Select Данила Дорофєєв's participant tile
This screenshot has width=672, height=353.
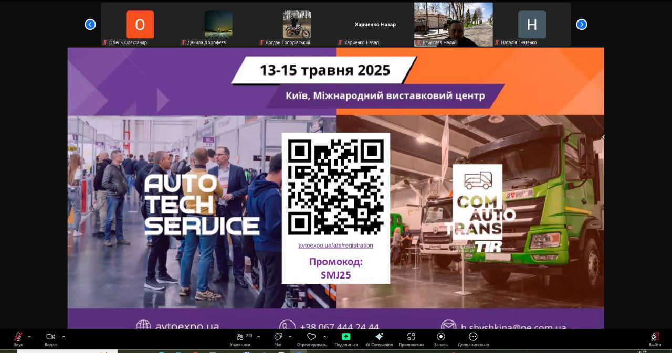click(x=218, y=25)
